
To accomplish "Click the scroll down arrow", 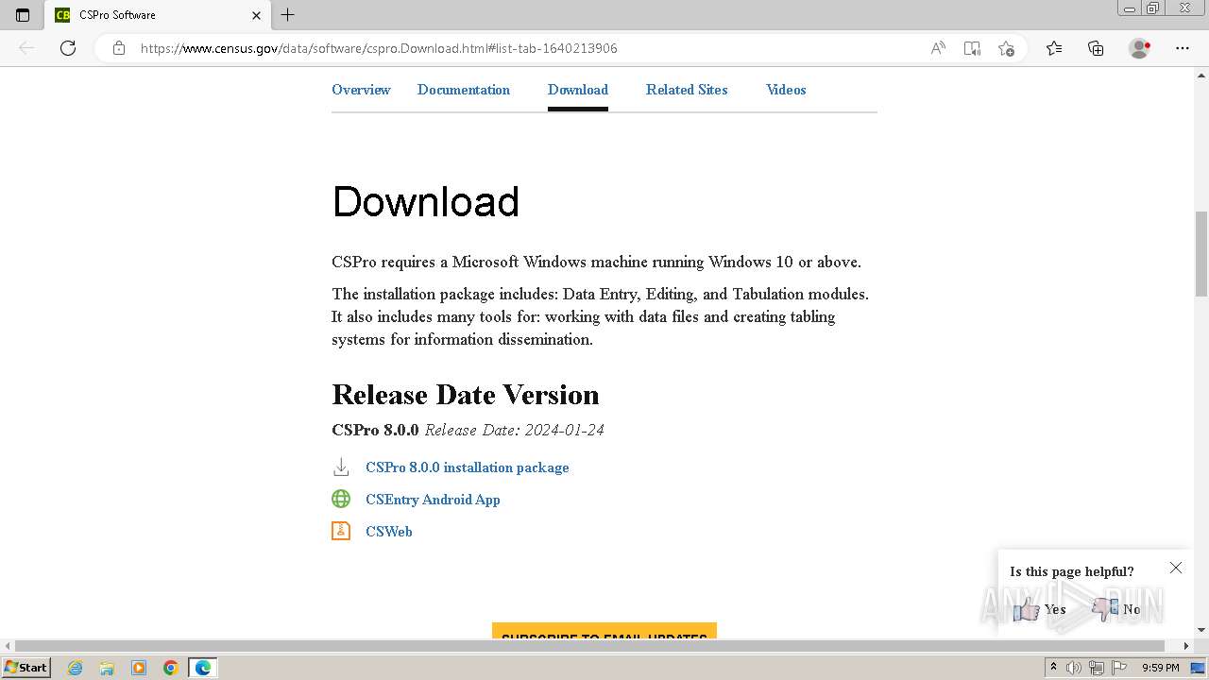I will [x=1201, y=630].
